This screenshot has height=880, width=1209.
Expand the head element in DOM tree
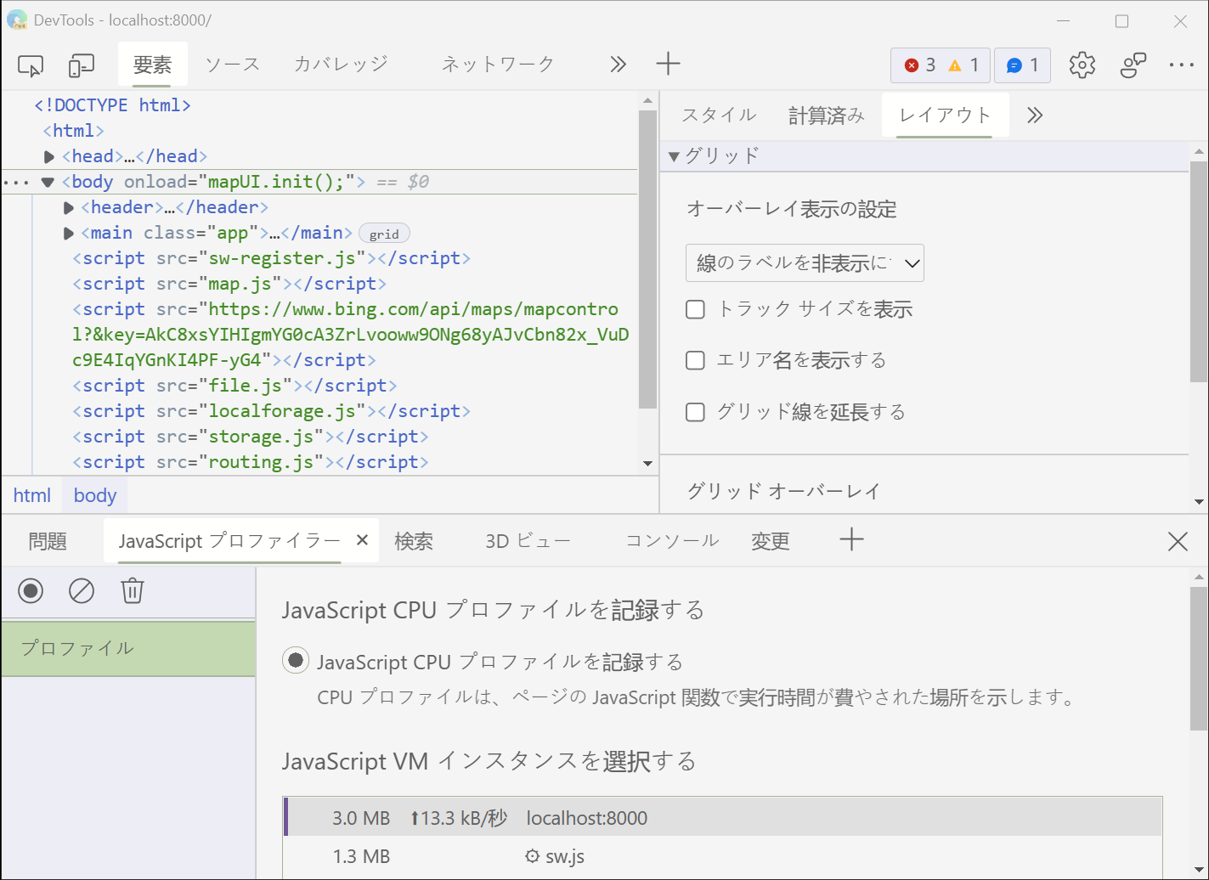pyautogui.click(x=48, y=155)
